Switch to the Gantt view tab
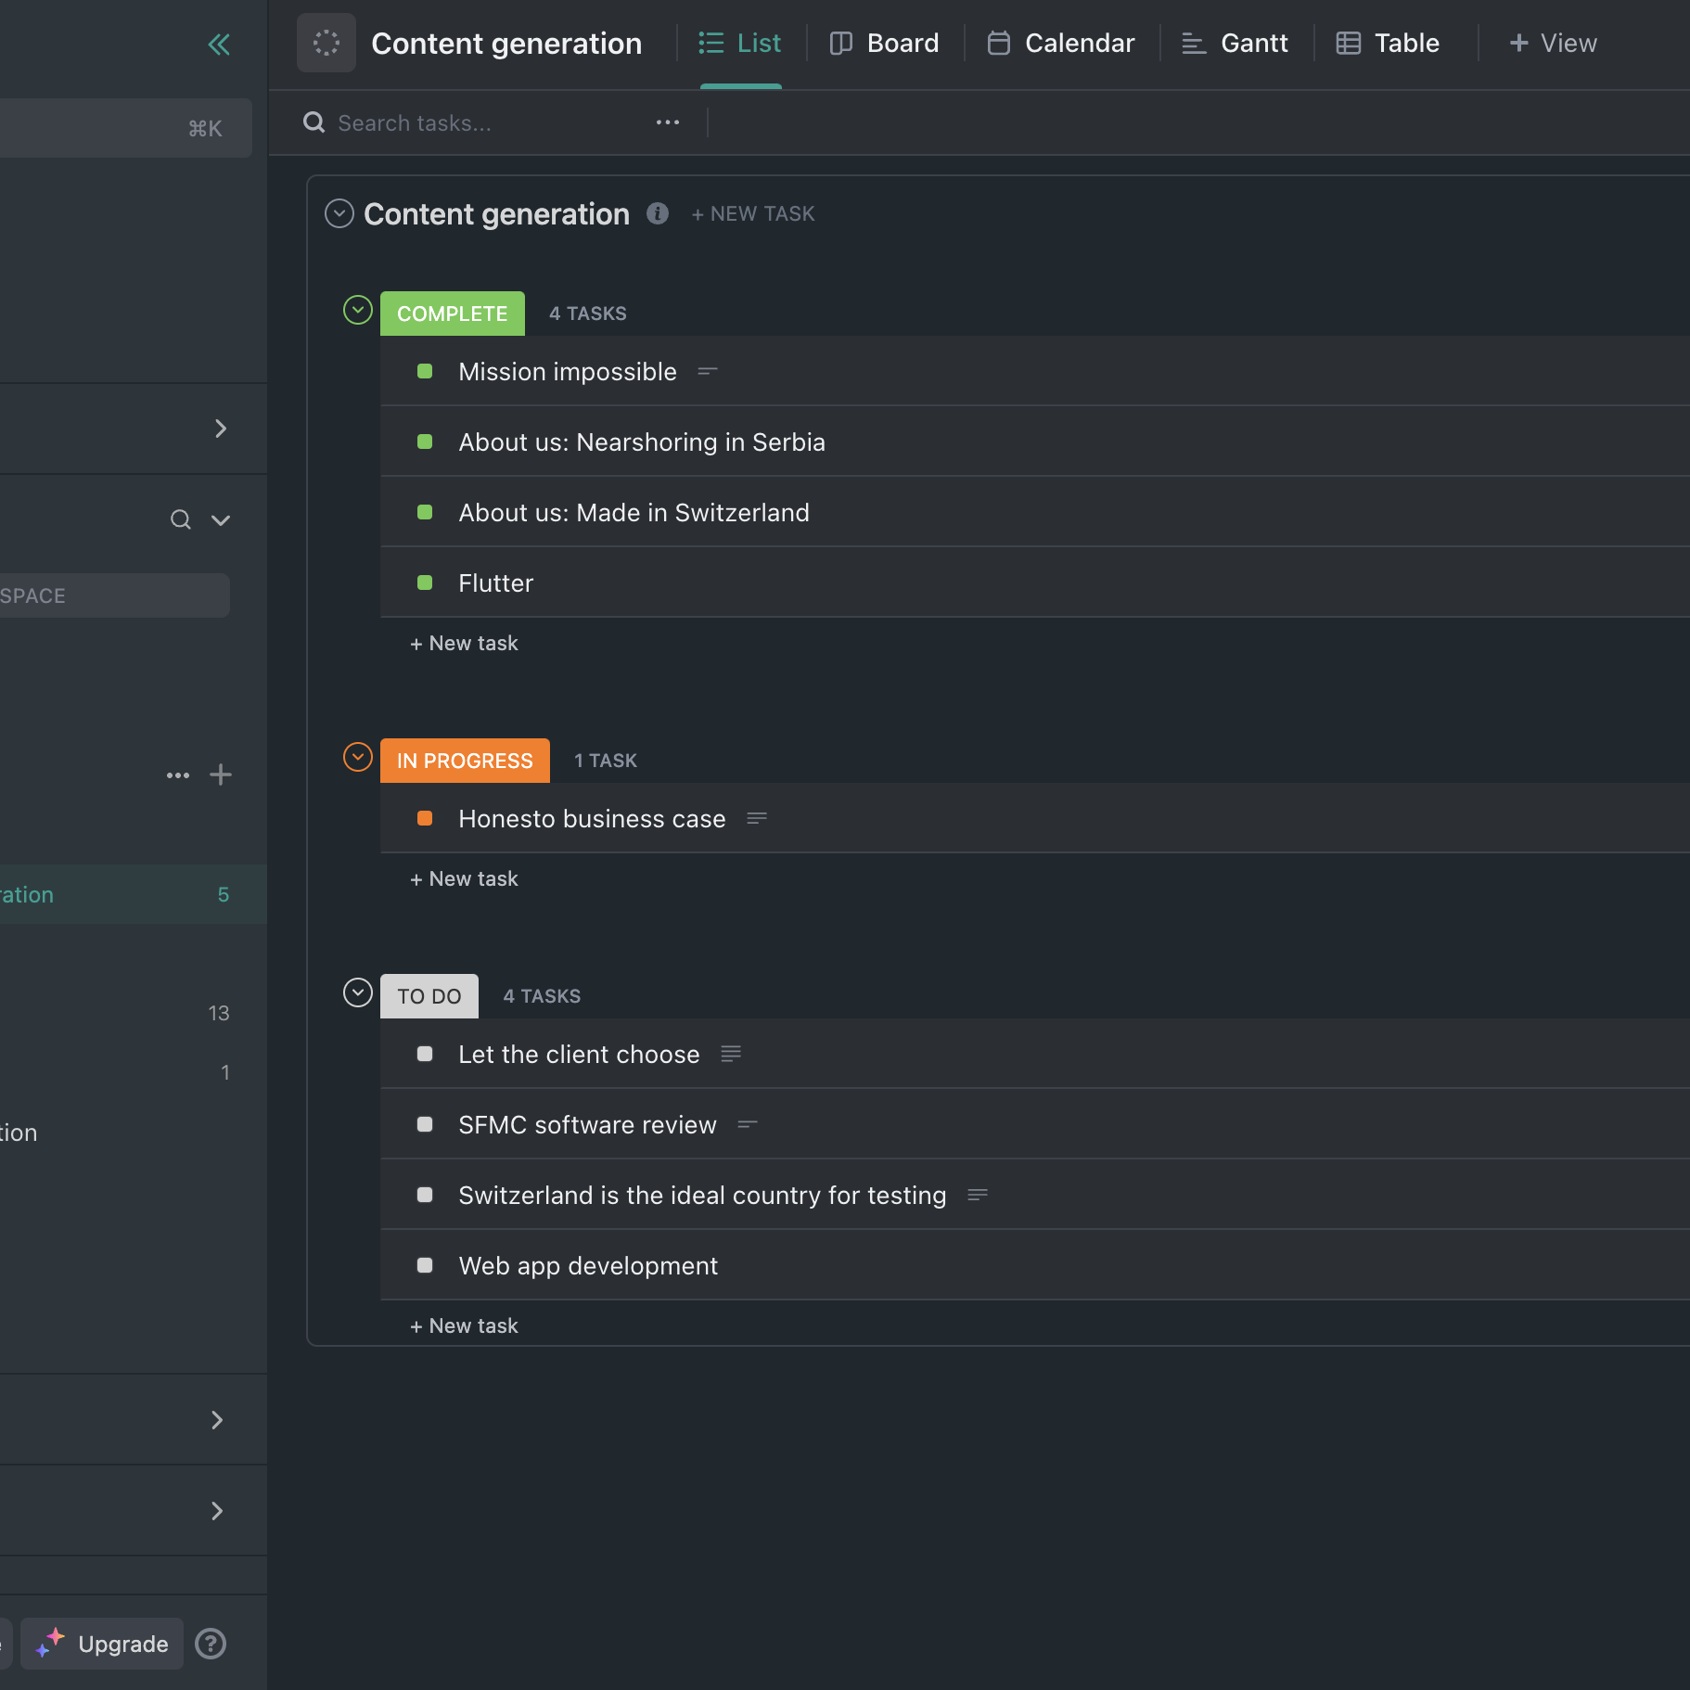1690x1690 pixels. 1235,43
